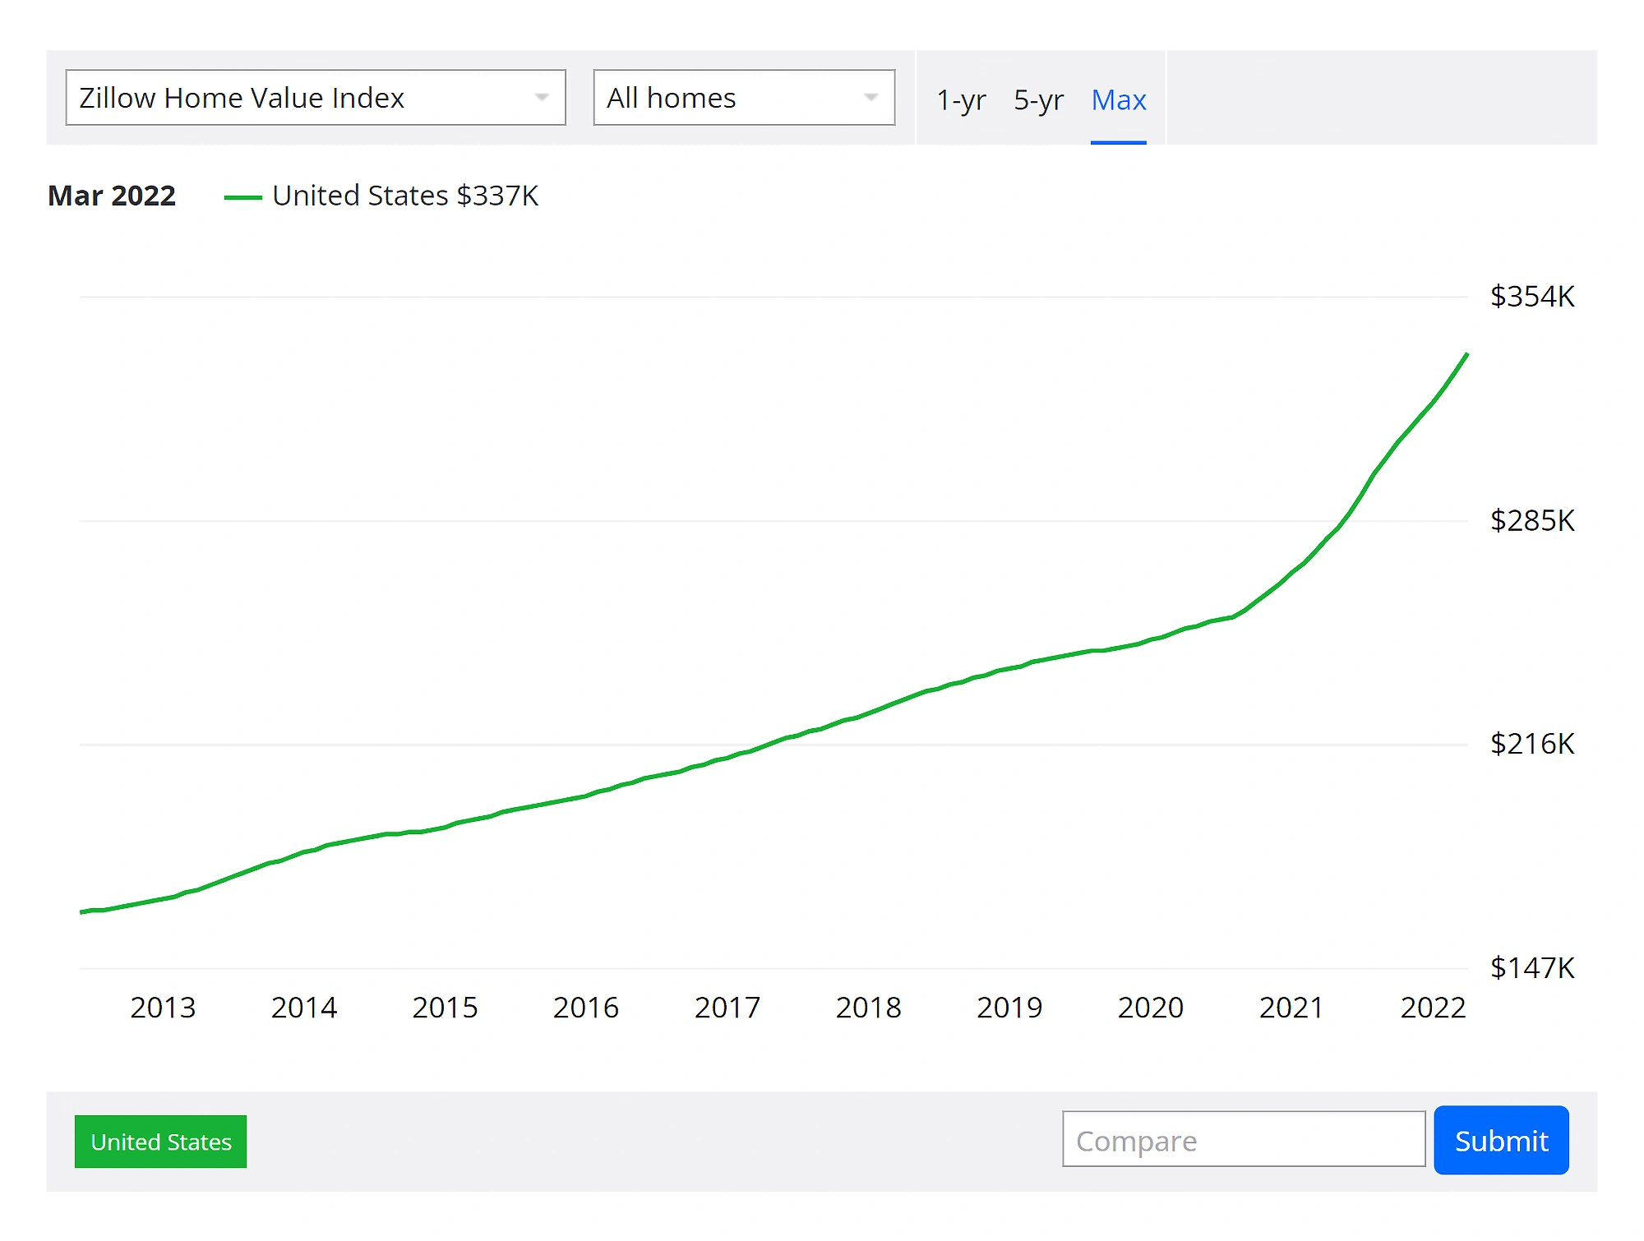
Task: Select the Max time range tab
Action: coord(1118,100)
